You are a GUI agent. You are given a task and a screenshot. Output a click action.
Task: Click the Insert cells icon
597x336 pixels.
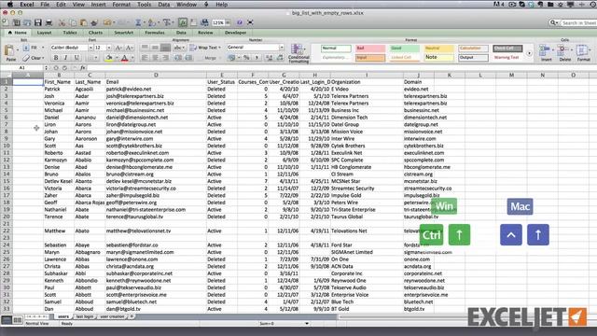tap(546, 52)
